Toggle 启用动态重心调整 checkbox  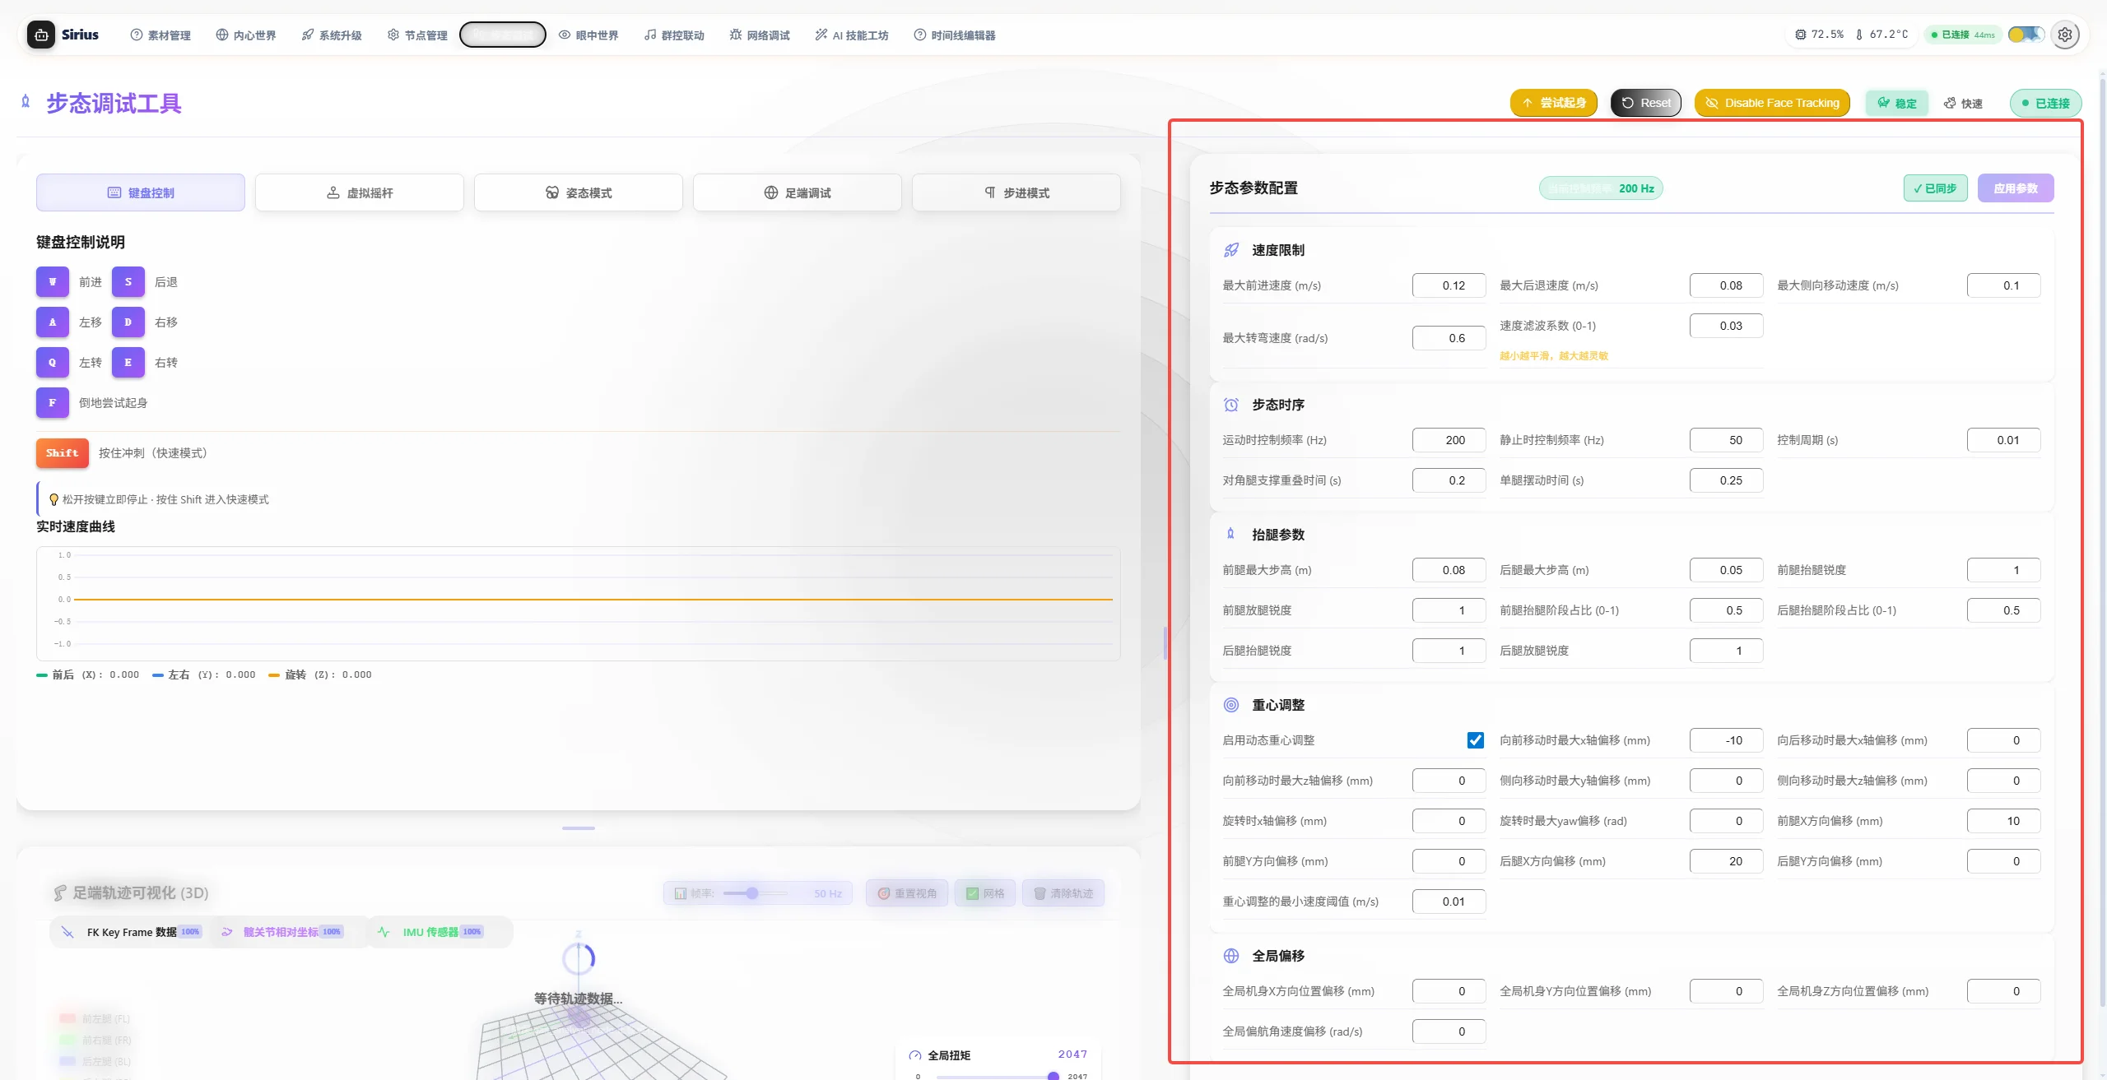pyautogui.click(x=1476, y=740)
